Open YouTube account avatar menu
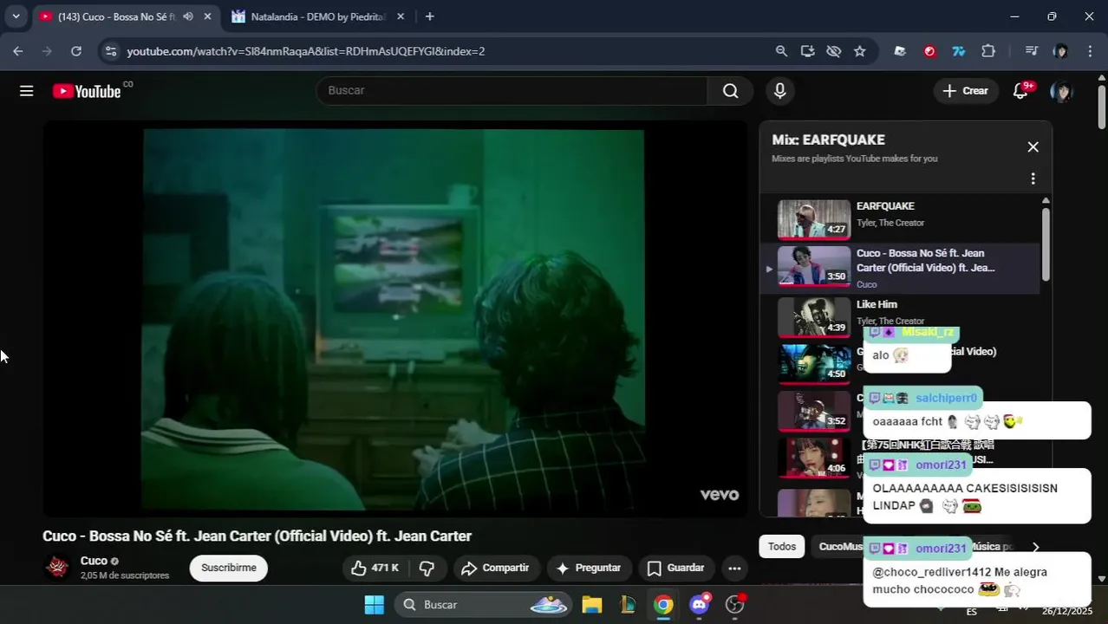This screenshot has height=624, width=1108. [1060, 91]
